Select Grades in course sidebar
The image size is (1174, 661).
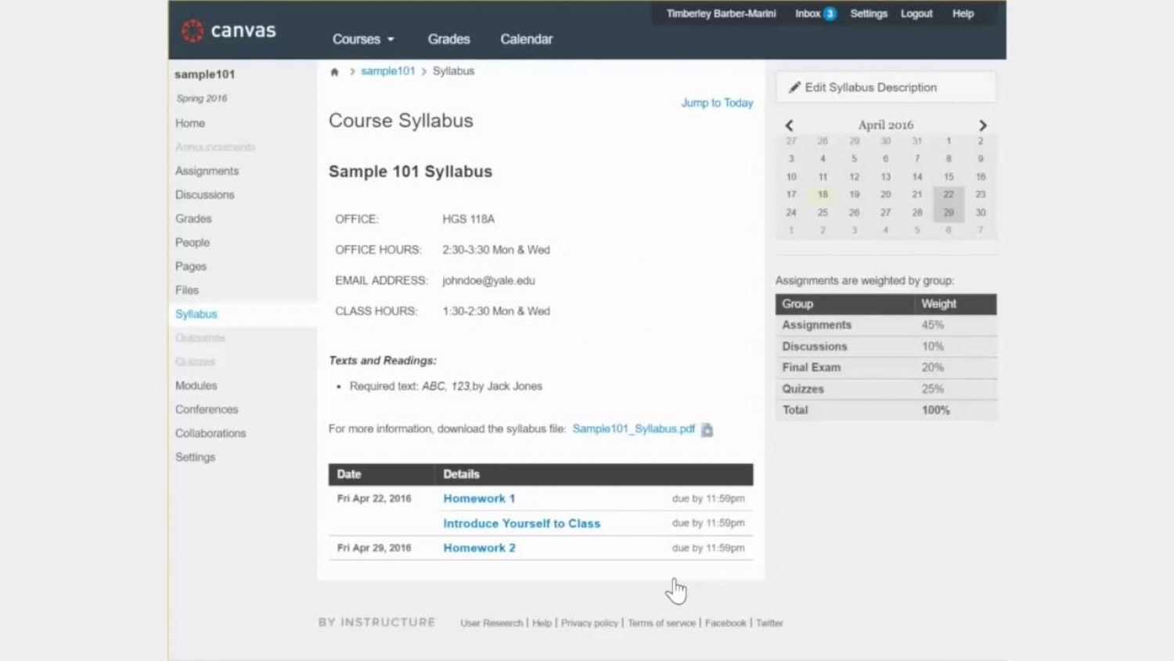point(193,219)
